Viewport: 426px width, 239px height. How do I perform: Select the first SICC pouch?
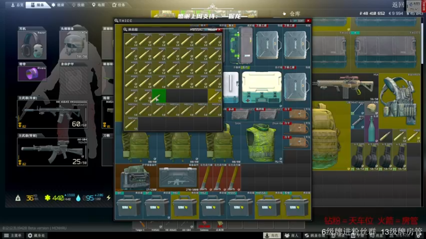[241, 115]
